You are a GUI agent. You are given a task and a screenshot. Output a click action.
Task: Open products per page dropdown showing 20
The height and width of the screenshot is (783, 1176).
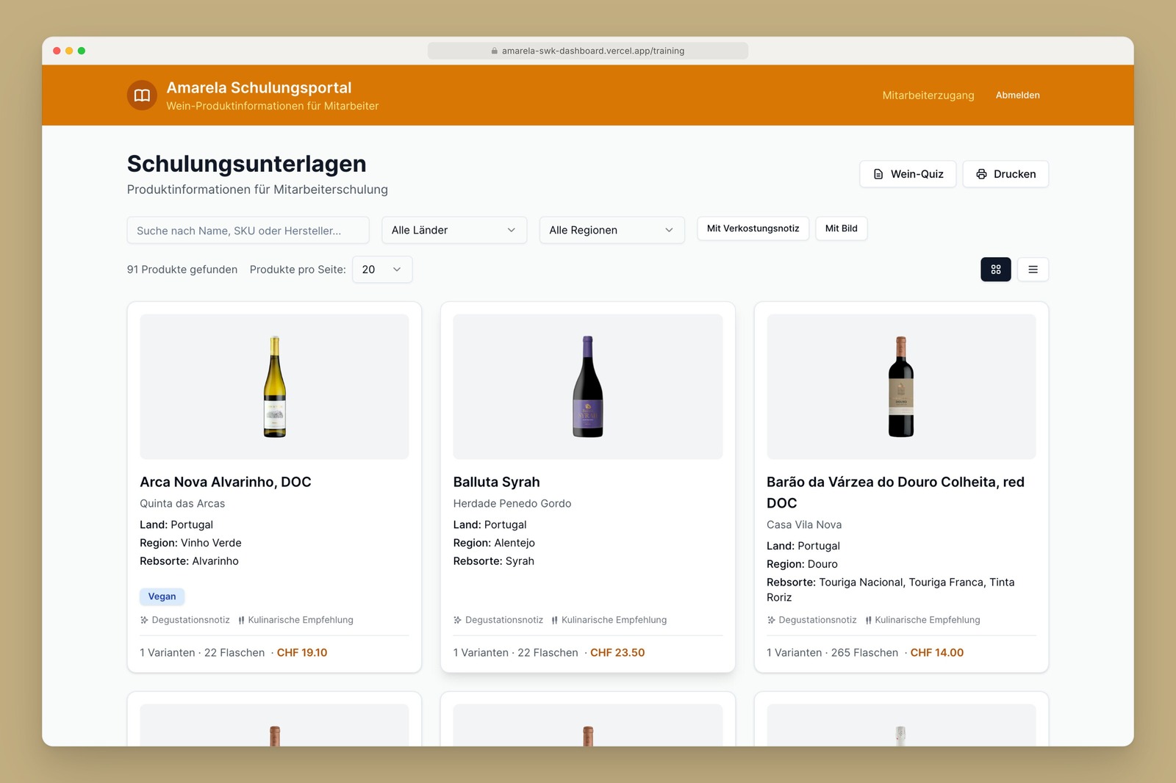point(382,270)
